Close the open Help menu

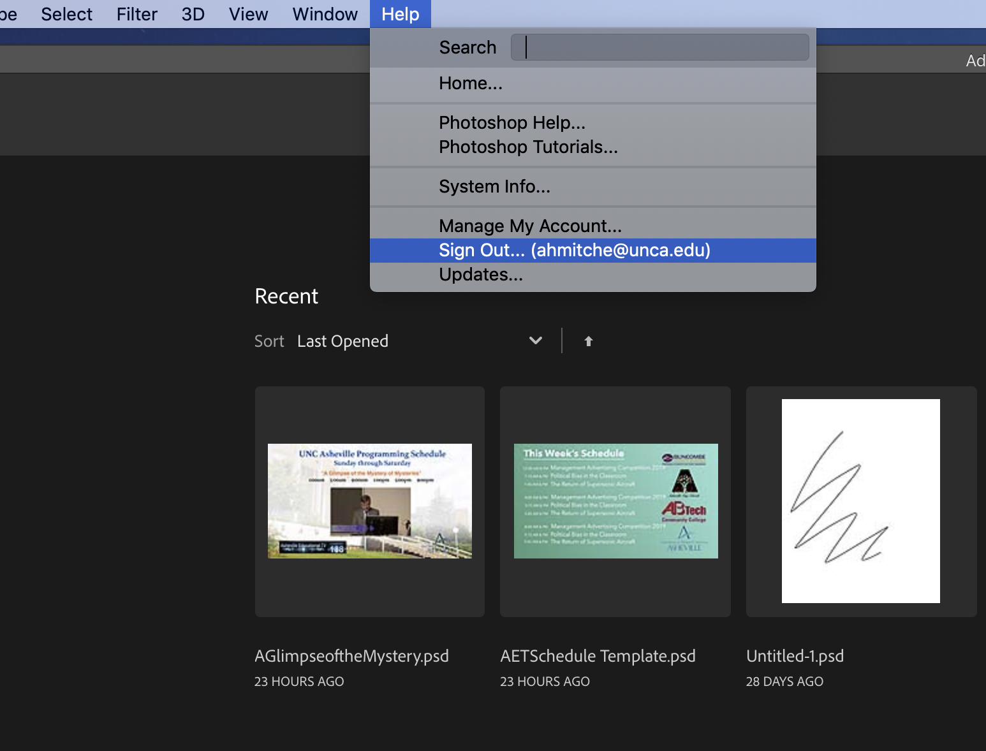(x=400, y=14)
